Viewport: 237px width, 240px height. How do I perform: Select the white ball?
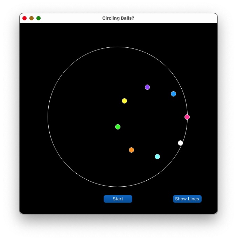click(x=180, y=143)
